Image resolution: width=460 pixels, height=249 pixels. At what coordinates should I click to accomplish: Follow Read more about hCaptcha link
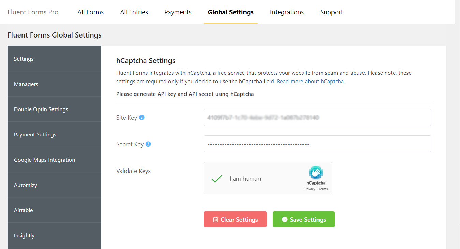tap(311, 82)
